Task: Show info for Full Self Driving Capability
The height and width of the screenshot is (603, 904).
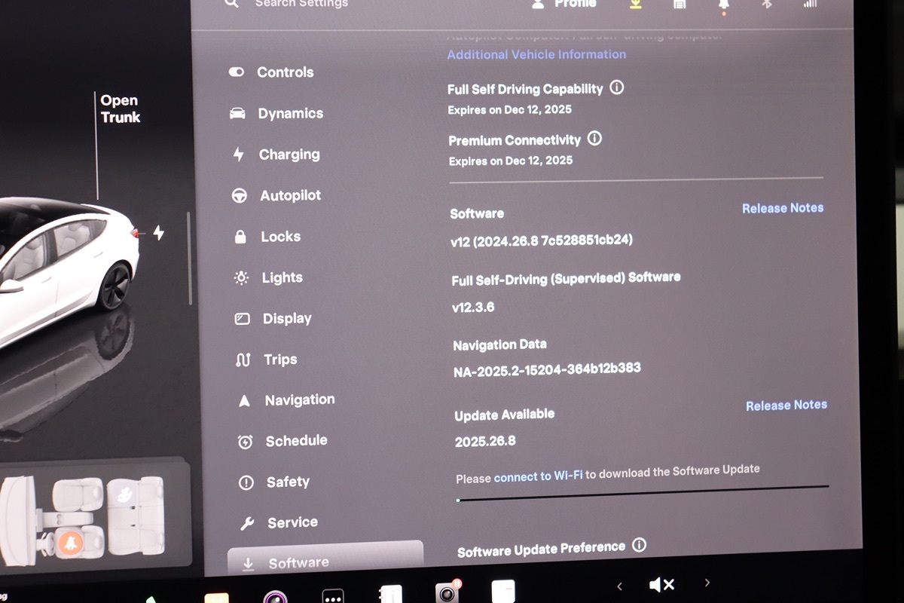Action: click(x=616, y=87)
